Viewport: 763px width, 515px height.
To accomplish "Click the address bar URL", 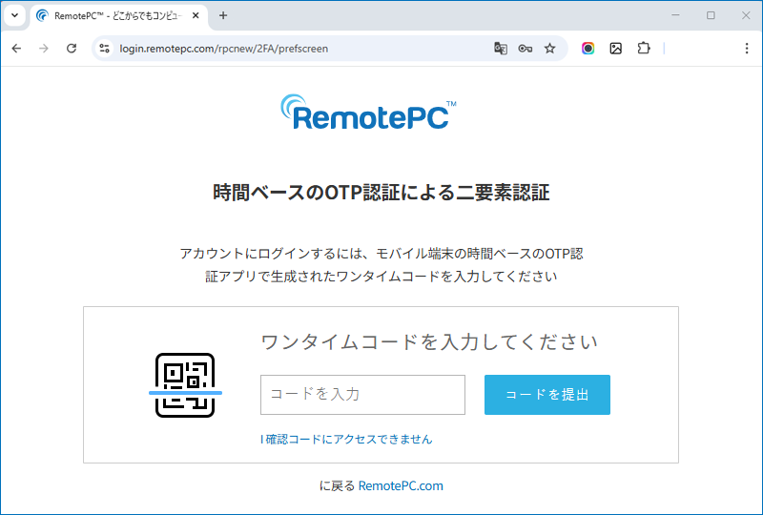I will click(224, 49).
